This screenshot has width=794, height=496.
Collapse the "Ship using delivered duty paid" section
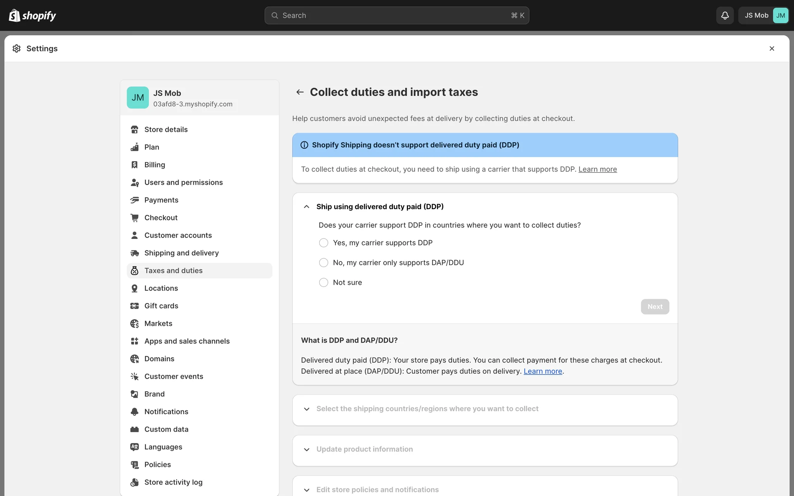click(x=306, y=207)
